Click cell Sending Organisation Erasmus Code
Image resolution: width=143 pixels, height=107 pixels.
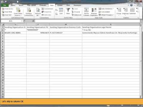tap(66, 27)
